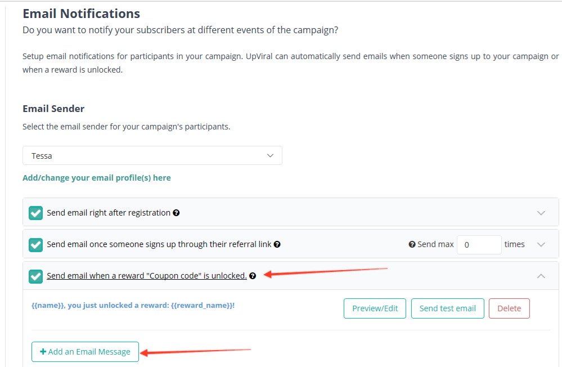Image resolution: width=562 pixels, height=367 pixels.
Task: Toggle the referral link signup email checkbox
Action: 35,245
